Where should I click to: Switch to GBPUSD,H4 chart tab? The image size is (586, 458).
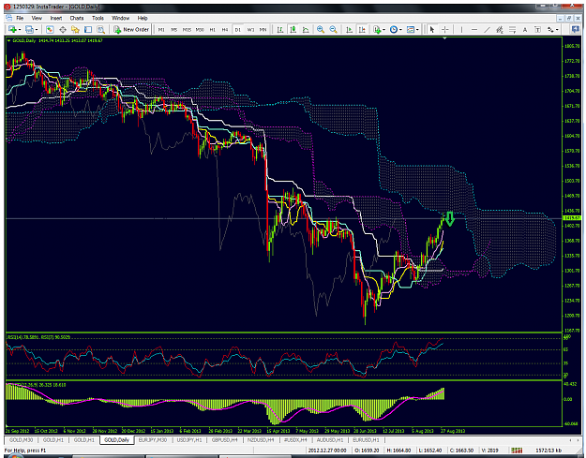coord(224,440)
